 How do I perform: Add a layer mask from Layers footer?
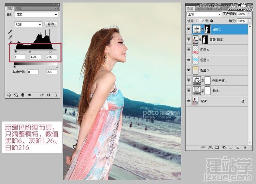(x=217, y=147)
